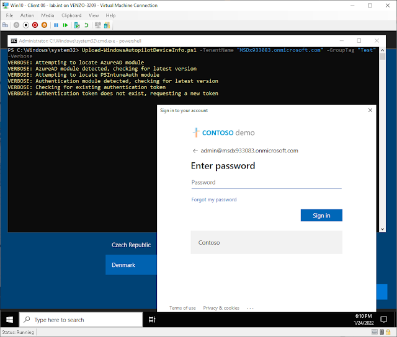Viewport: 397px width, 337px height.
Task: Save VM state with the orange icon
Action: [x=44, y=25]
